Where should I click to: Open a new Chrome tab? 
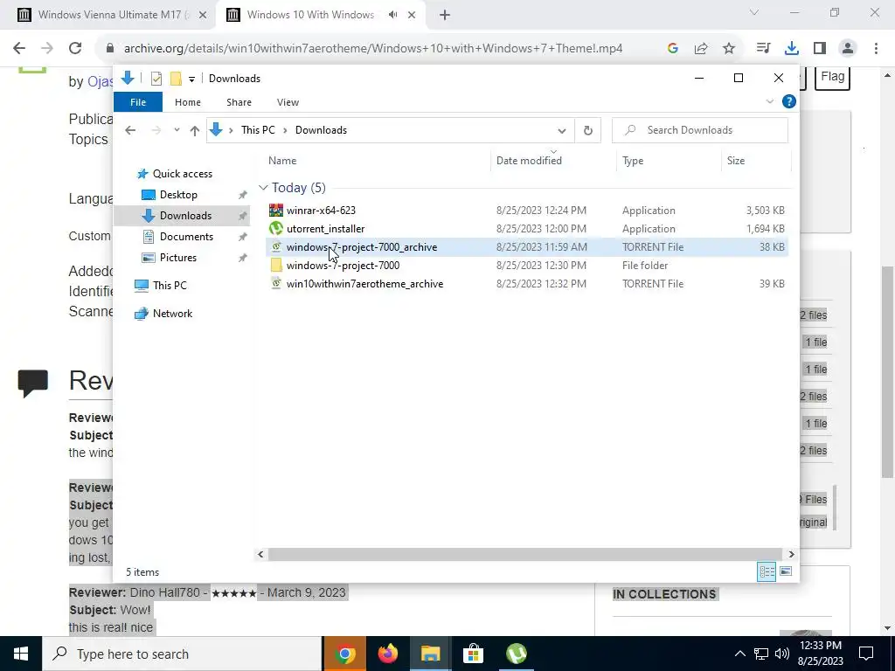pyautogui.click(x=445, y=16)
